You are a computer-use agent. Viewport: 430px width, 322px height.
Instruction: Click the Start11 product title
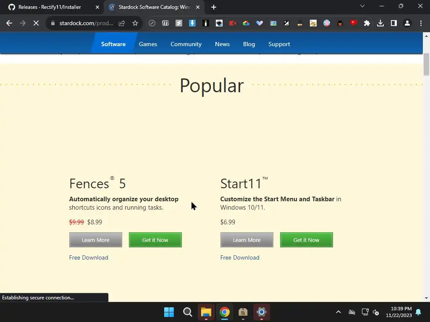pos(244,184)
